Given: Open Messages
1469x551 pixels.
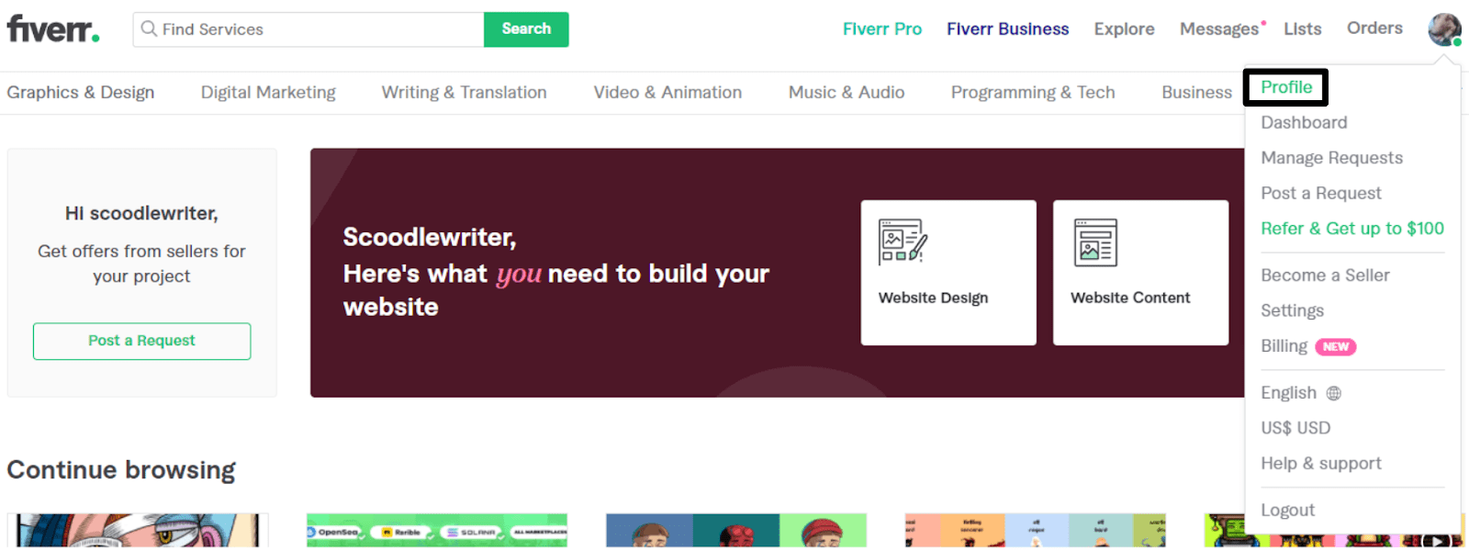Looking at the screenshot, I should [1219, 29].
